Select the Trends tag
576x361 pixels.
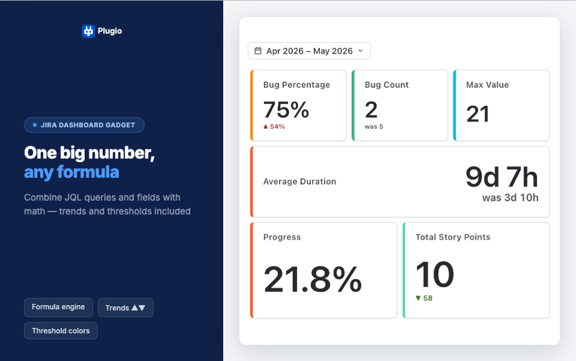click(125, 307)
